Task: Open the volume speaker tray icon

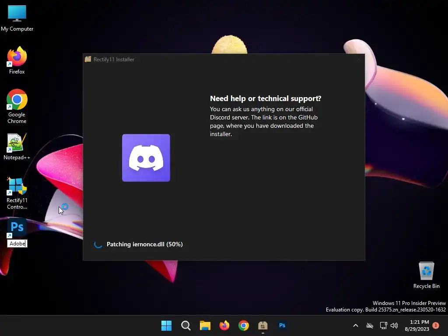Action: click(x=394, y=325)
